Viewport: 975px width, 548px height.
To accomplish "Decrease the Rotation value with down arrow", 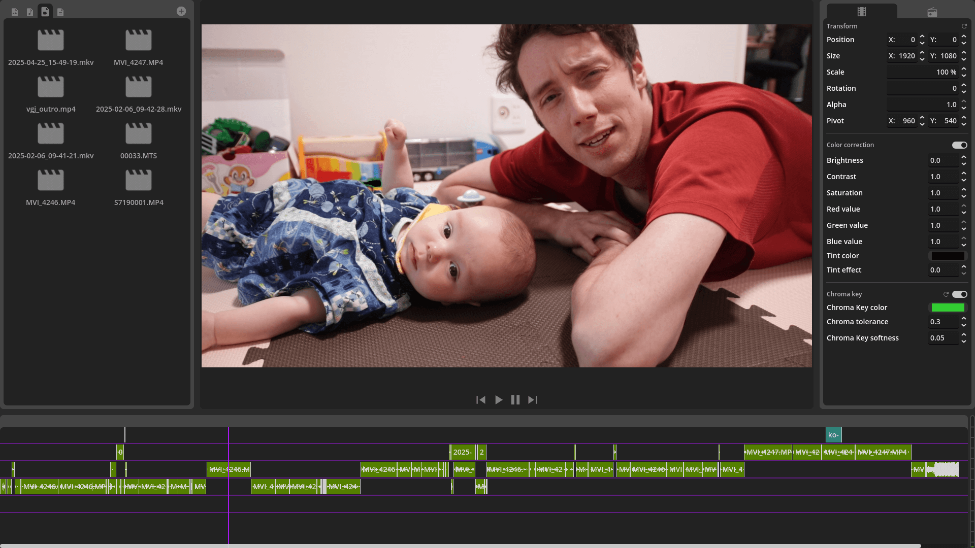I will click(x=964, y=91).
